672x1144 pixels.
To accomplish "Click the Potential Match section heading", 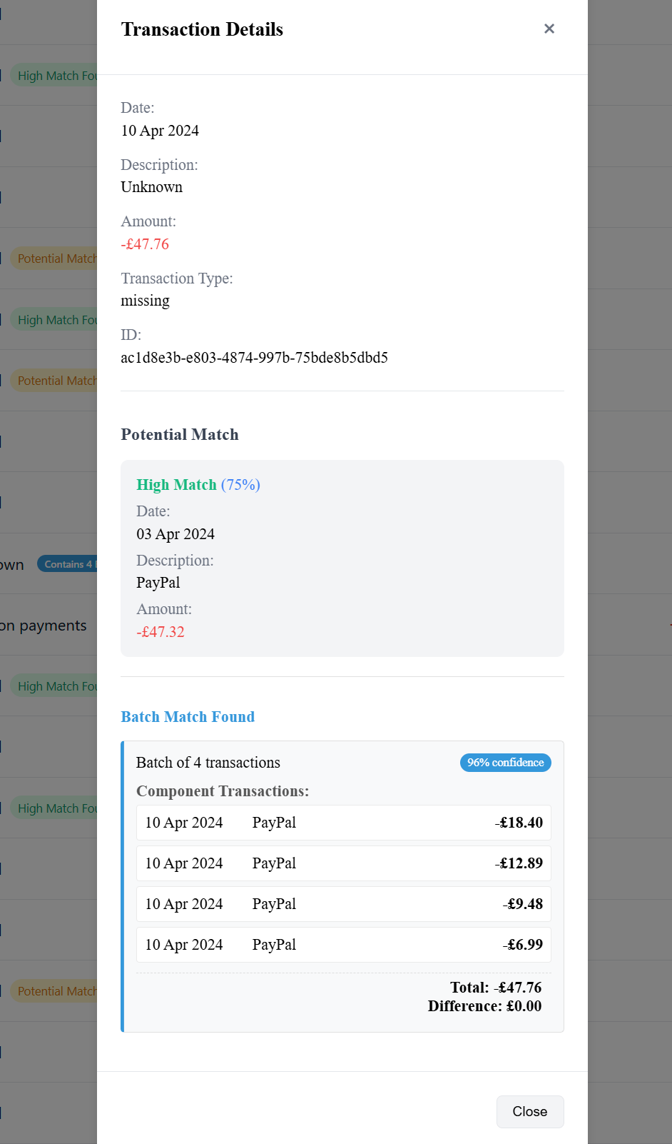I will point(180,434).
